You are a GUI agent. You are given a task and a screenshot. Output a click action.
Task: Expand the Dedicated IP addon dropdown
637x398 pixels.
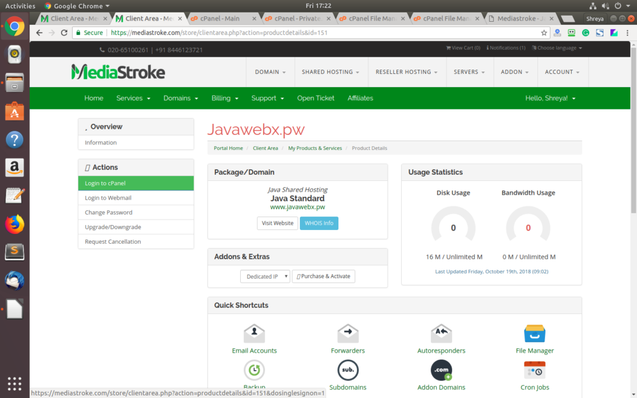pyautogui.click(x=265, y=276)
